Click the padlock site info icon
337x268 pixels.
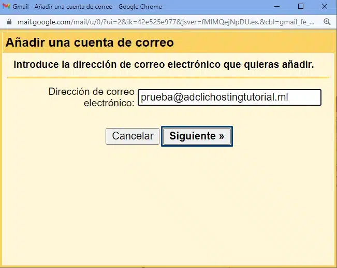pyautogui.click(x=9, y=22)
